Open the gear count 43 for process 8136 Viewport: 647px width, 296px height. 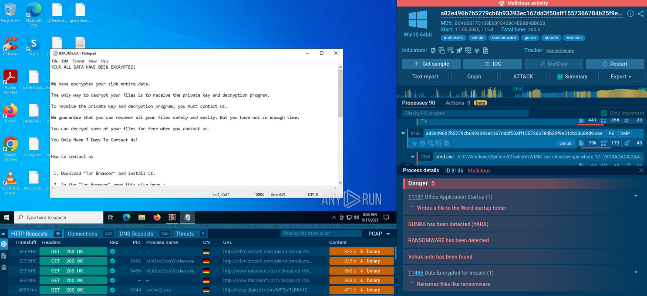tap(634, 143)
